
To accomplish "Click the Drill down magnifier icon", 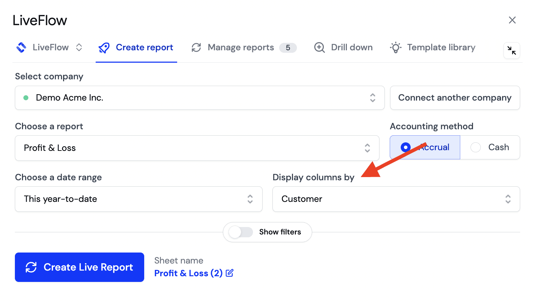I will pyautogui.click(x=319, y=47).
